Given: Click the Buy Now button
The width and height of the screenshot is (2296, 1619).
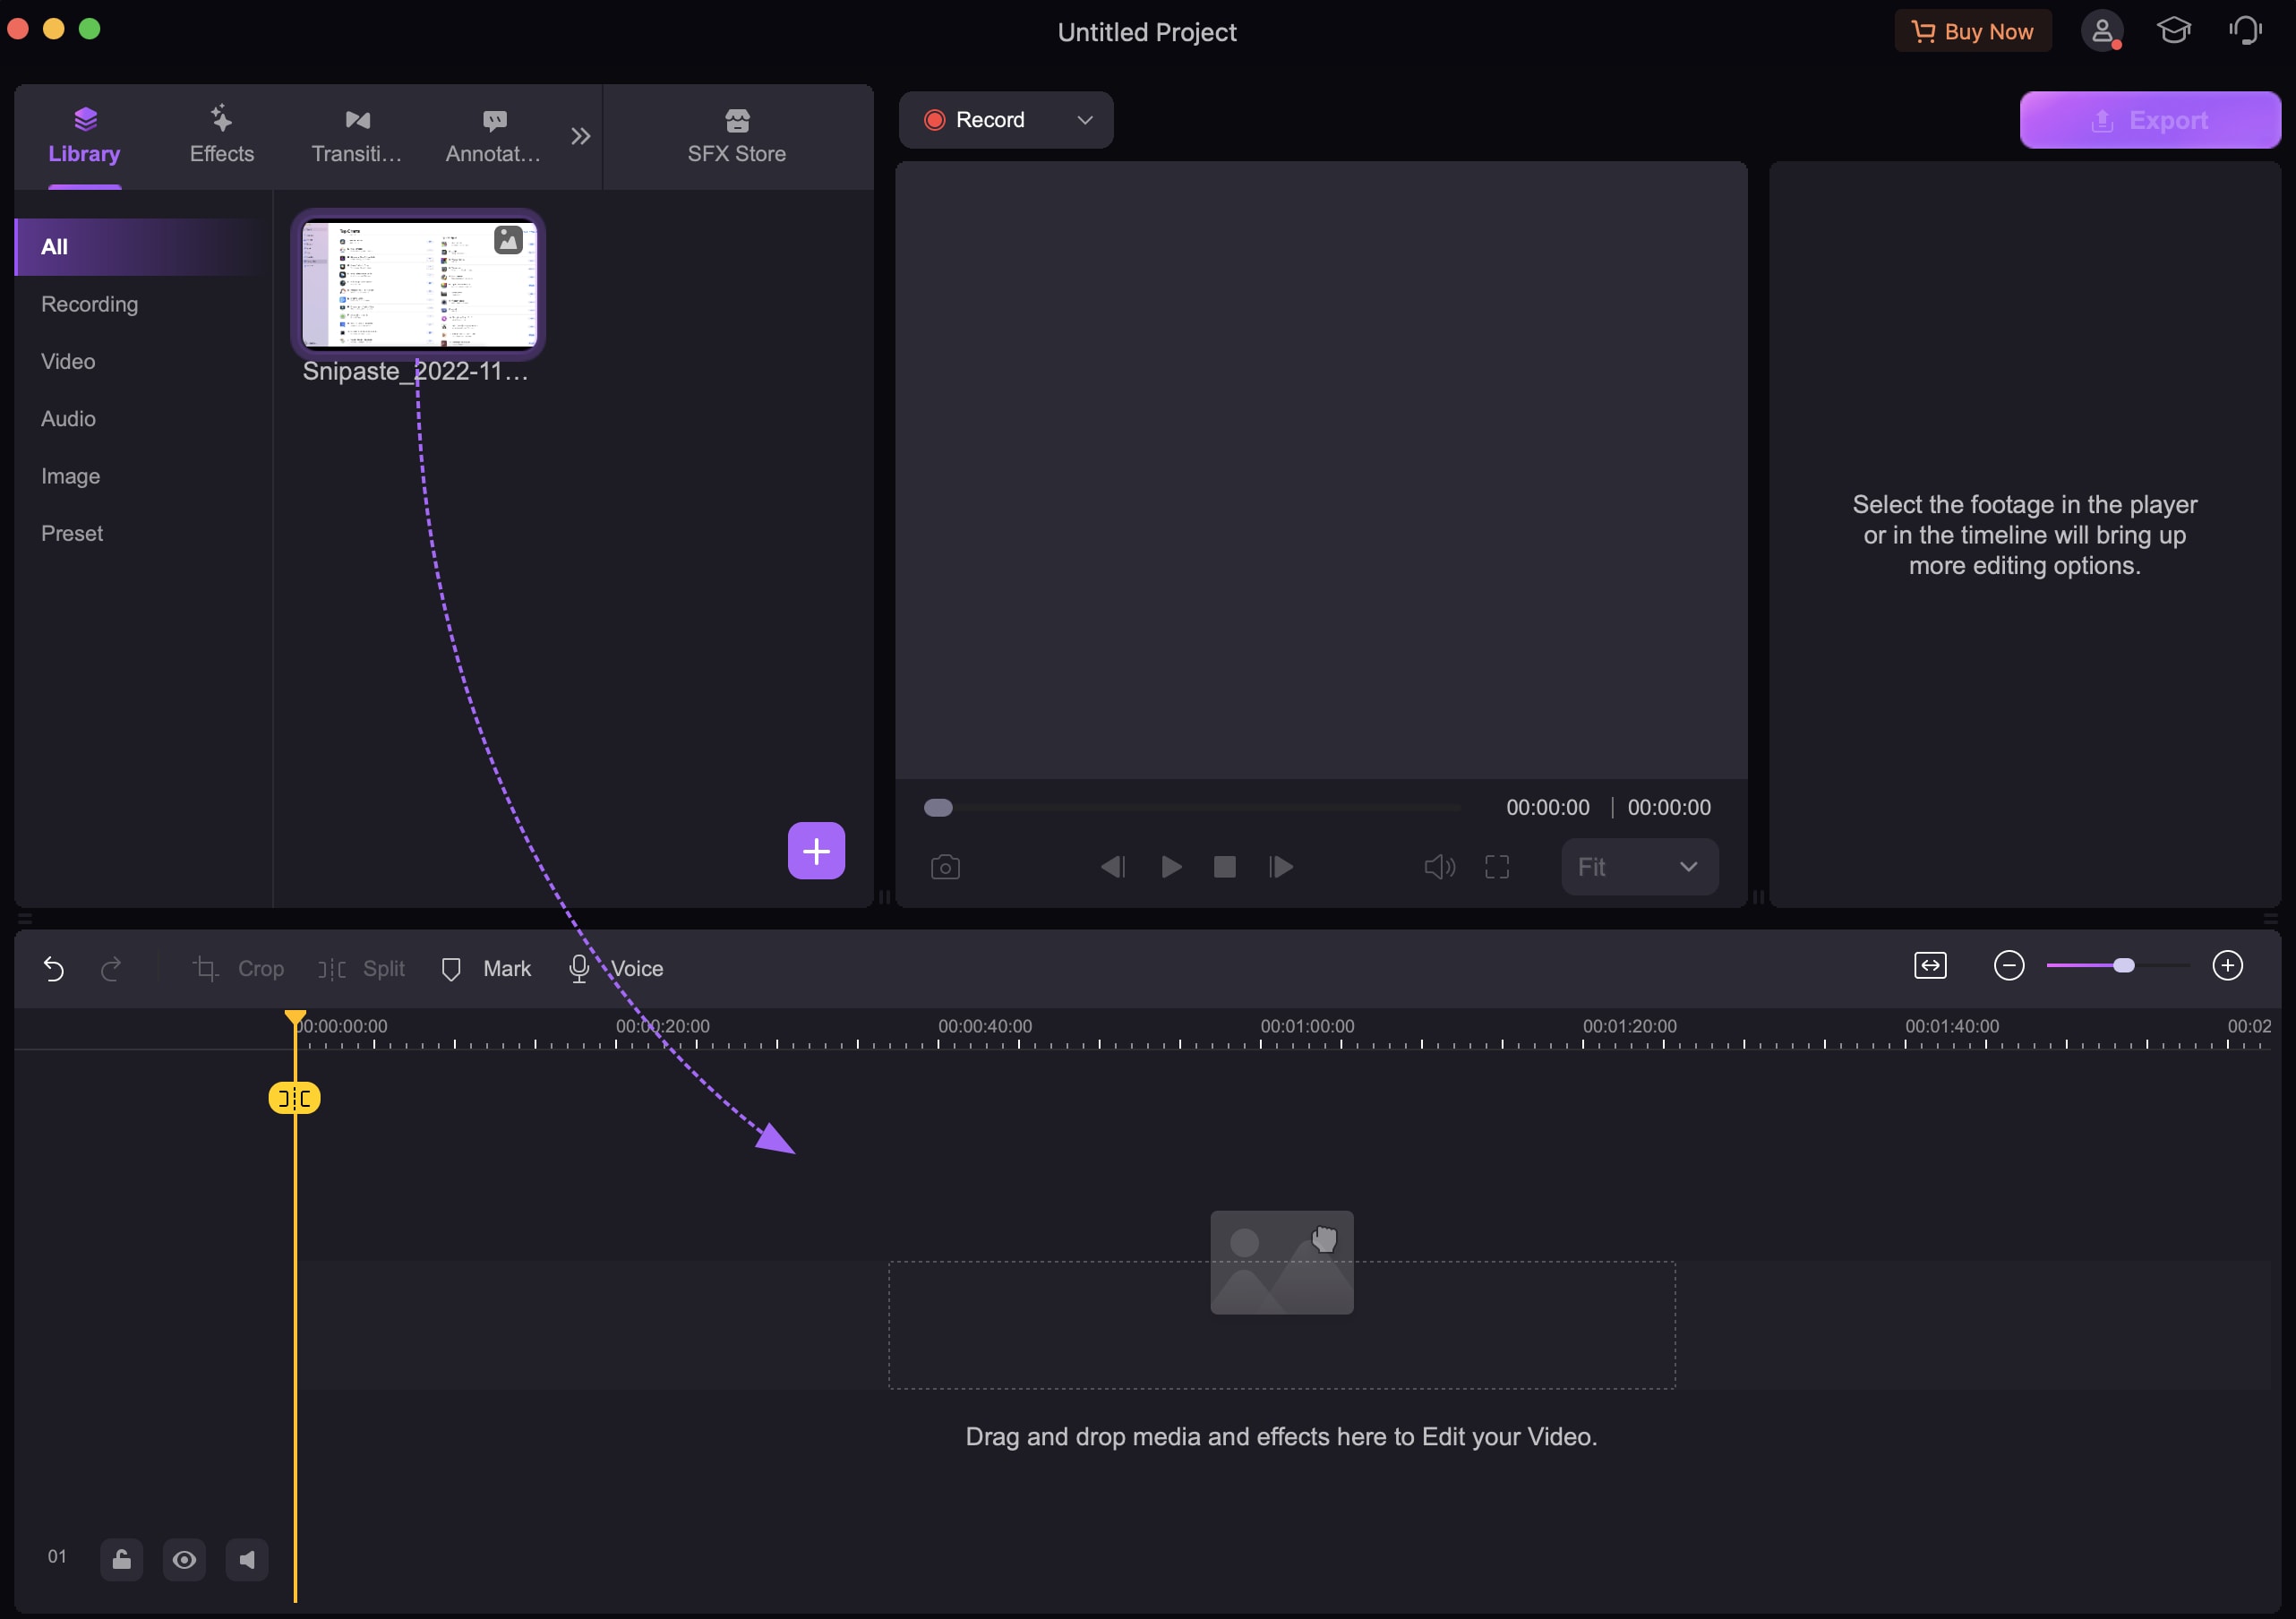Looking at the screenshot, I should point(1974,30).
